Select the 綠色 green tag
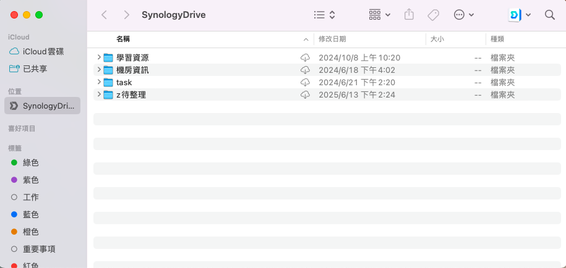This screenshot has width=566, height=268. click(31, 162)
